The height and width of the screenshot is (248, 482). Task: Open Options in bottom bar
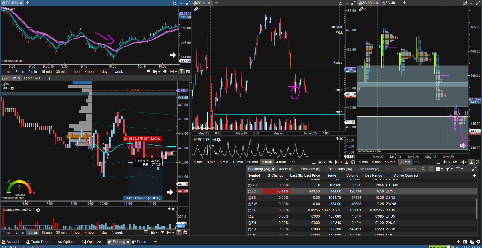[67, 242]
